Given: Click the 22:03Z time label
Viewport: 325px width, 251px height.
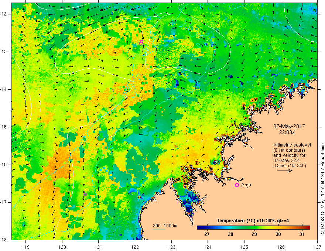Looking at the screenshot, I should click(287, 132).
